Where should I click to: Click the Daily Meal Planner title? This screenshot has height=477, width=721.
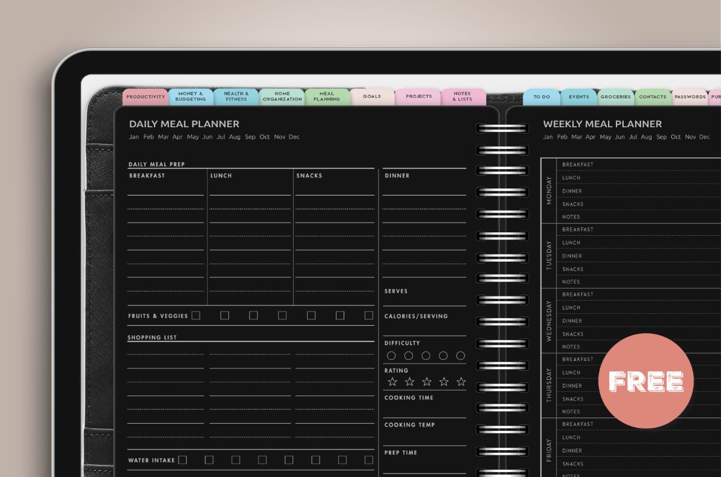coord(184,124)
